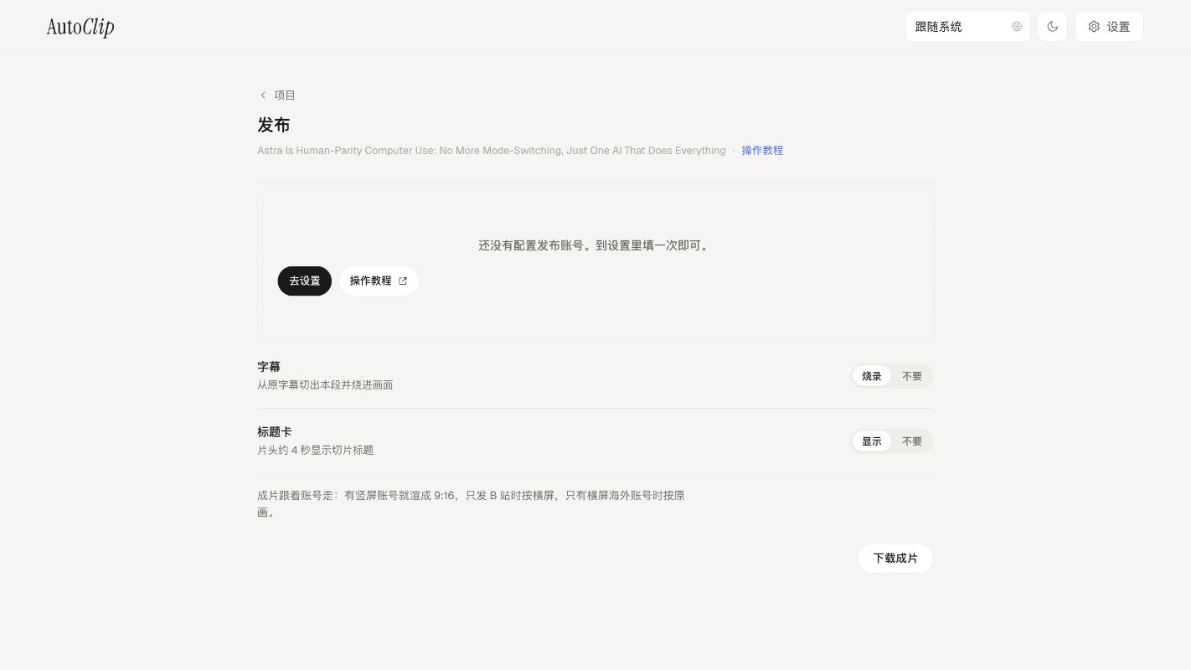The height and width of the screenshot is (670, 1191).
Task: Click the note starting 成片跟着账号走
Action: 471,504
